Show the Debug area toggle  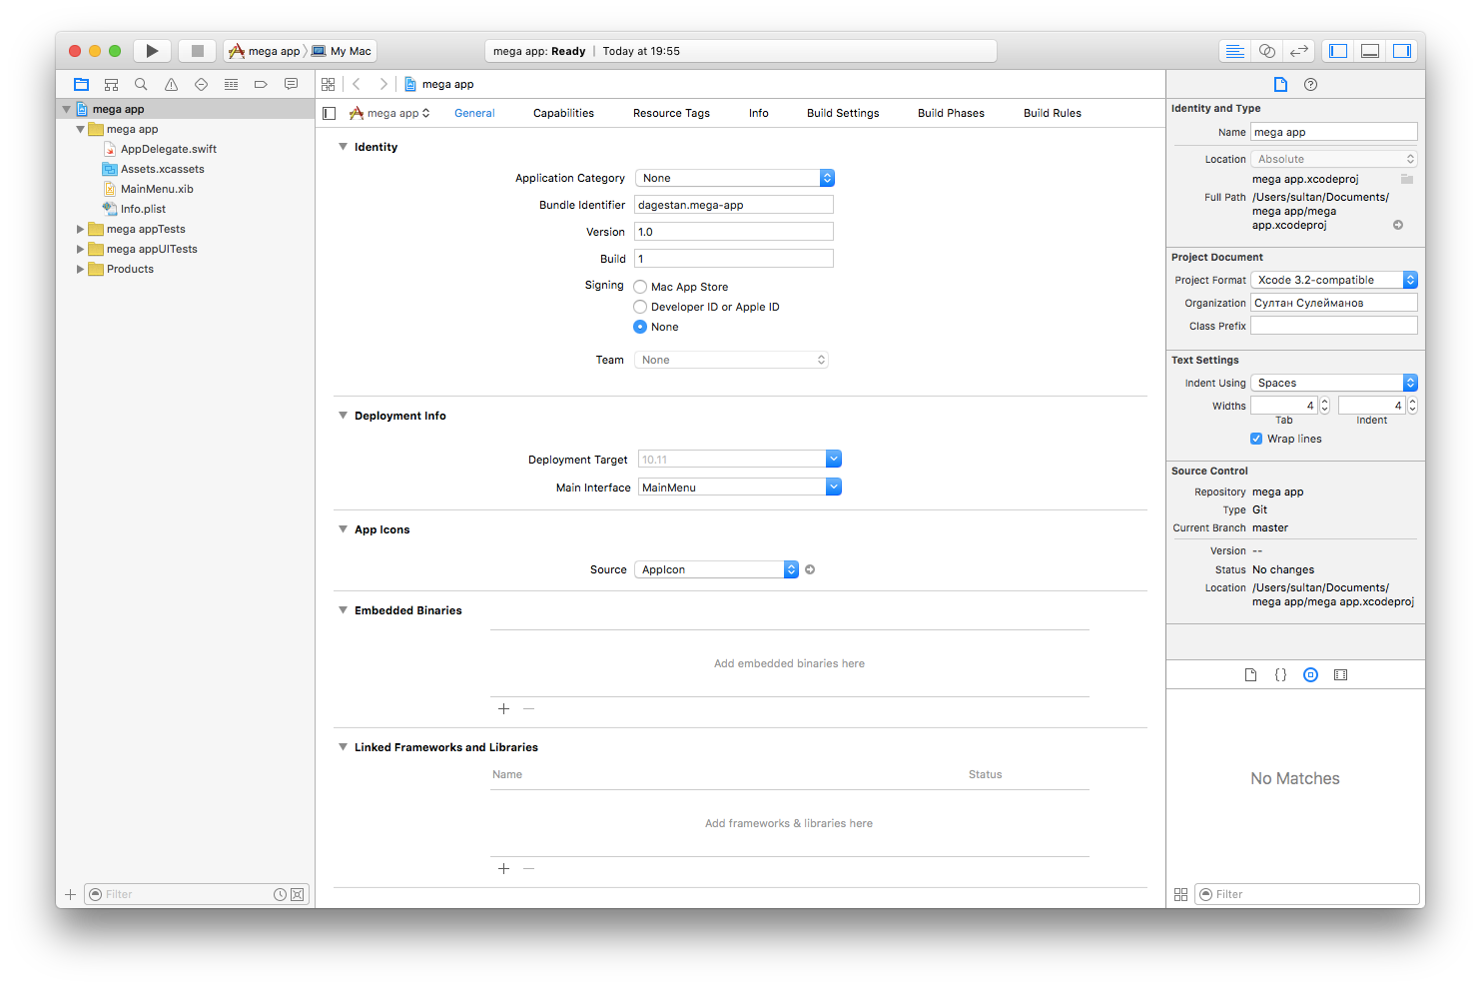(1370, 51)
